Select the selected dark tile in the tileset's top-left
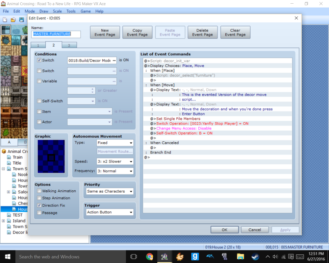The height and width of the screenshot is (263, 329). (x=6, y=30)
